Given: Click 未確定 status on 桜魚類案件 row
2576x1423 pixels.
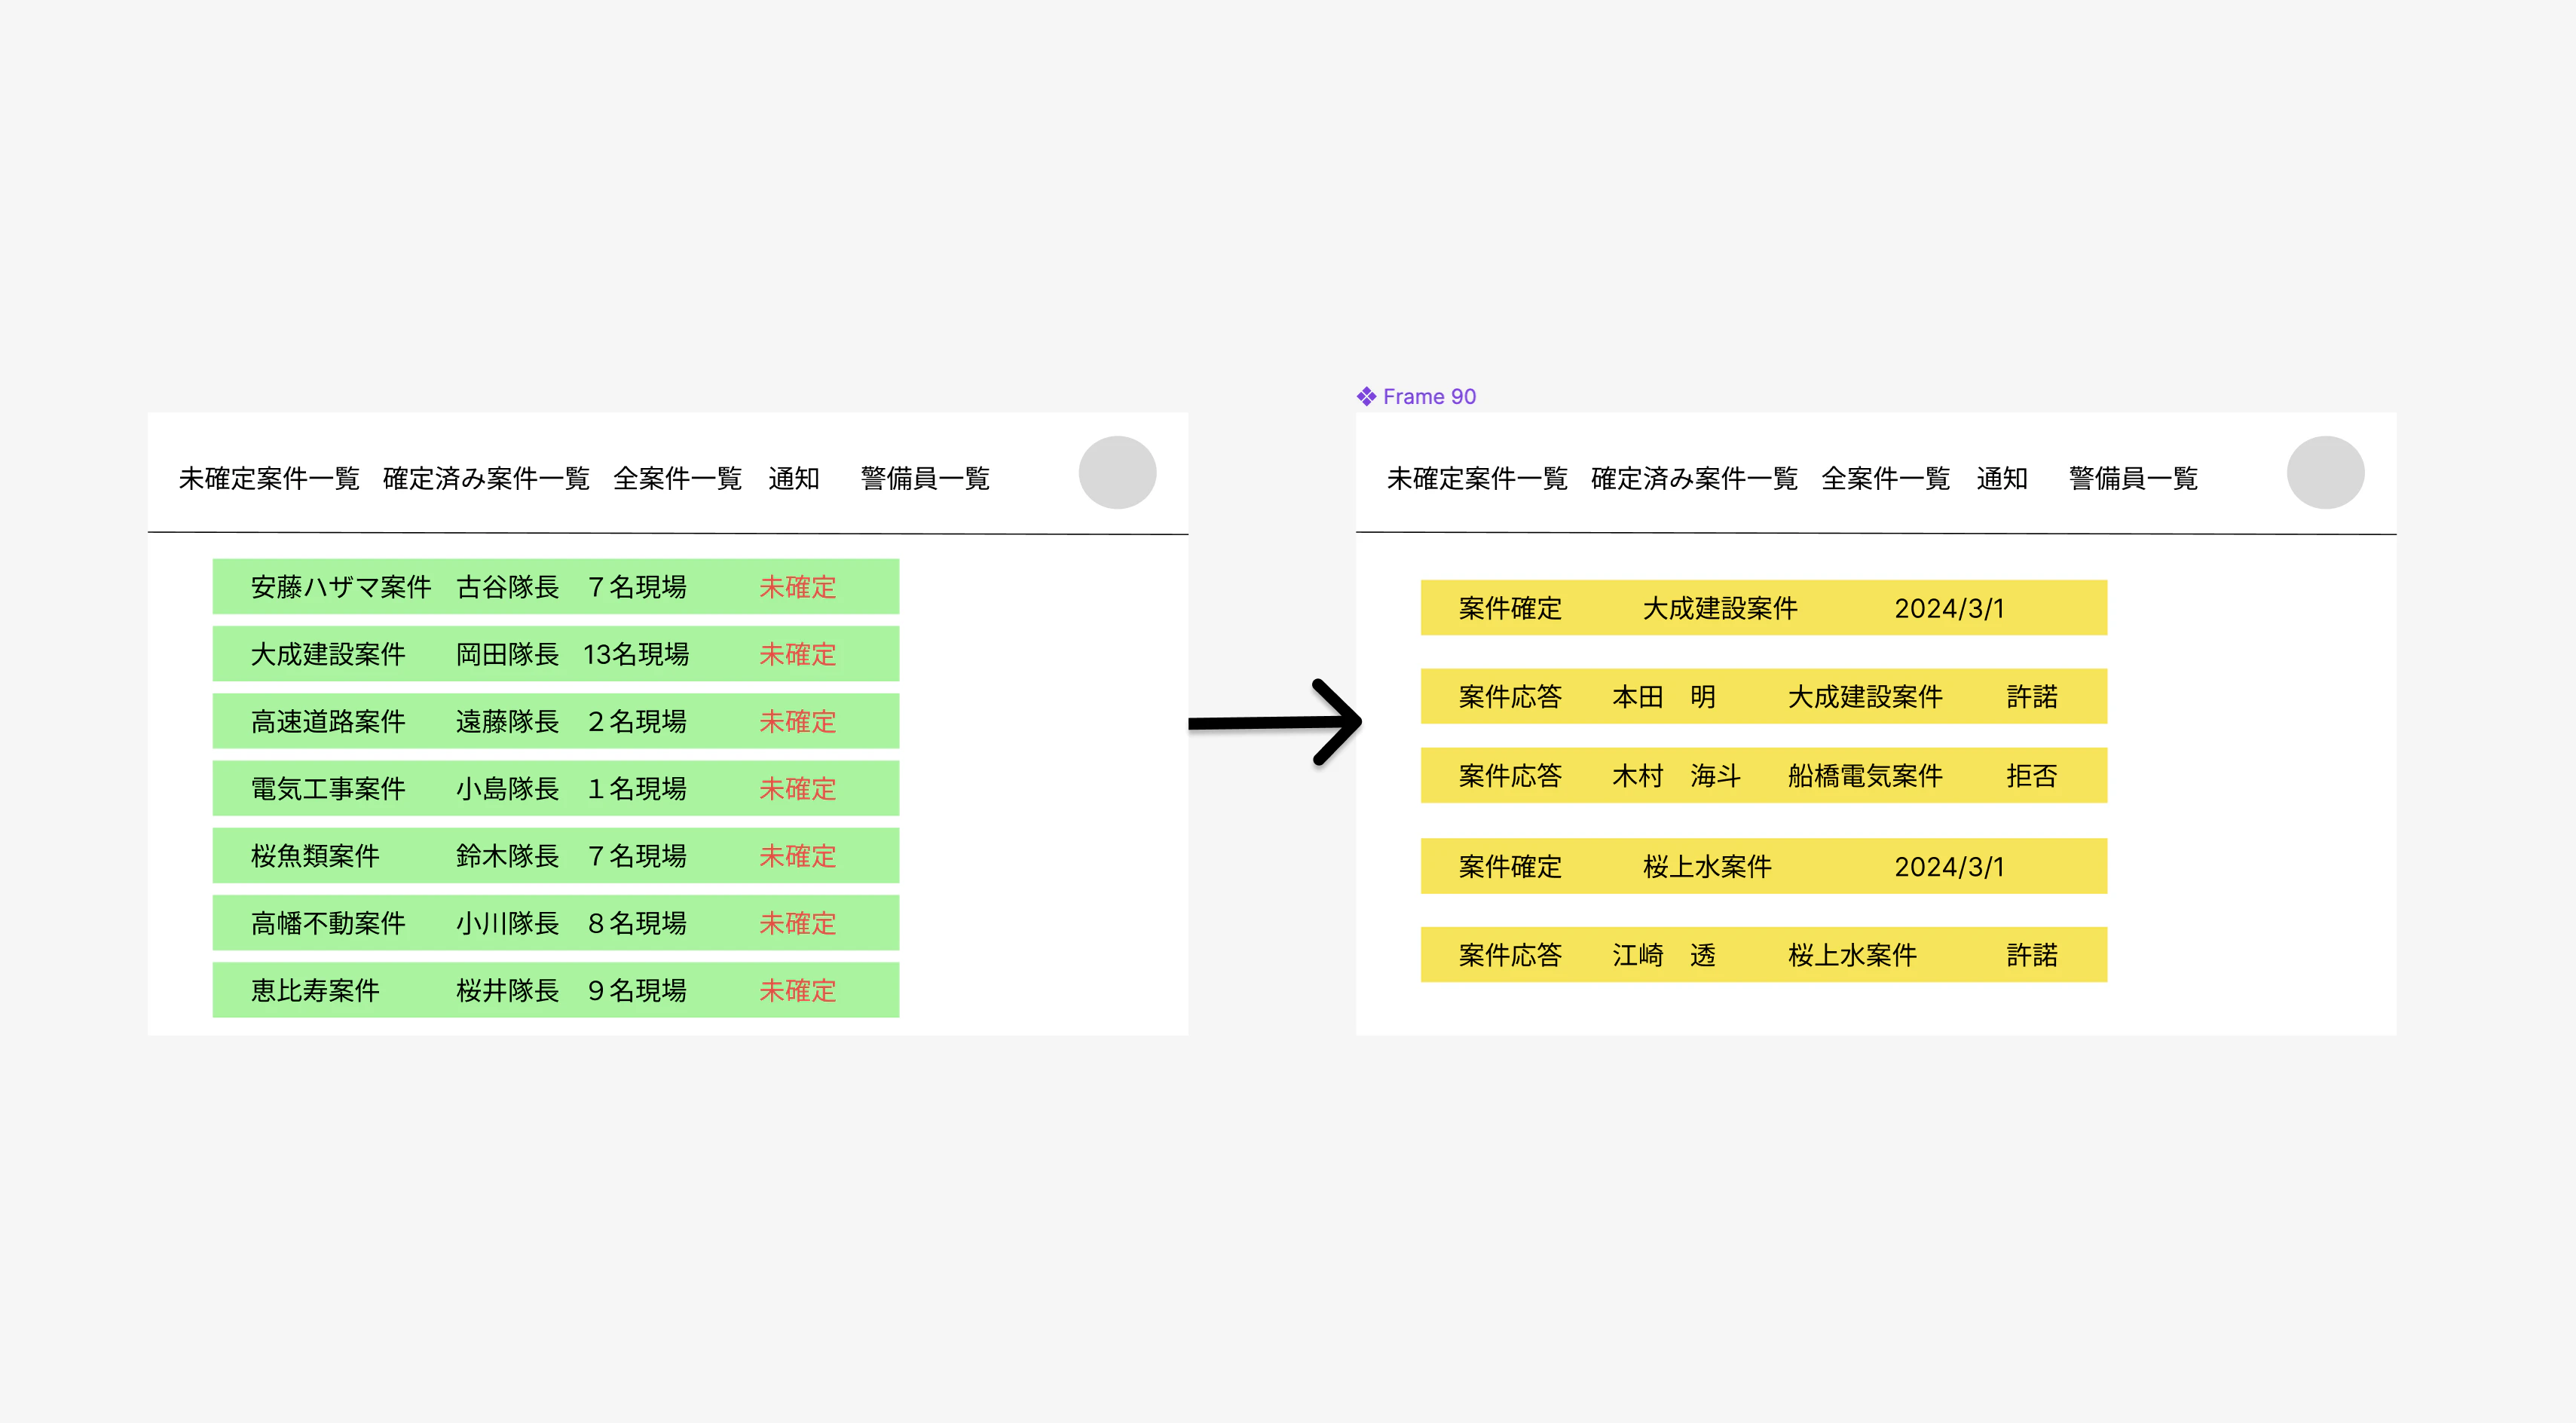Looking at the screenshot, I should tap(797, 856).
